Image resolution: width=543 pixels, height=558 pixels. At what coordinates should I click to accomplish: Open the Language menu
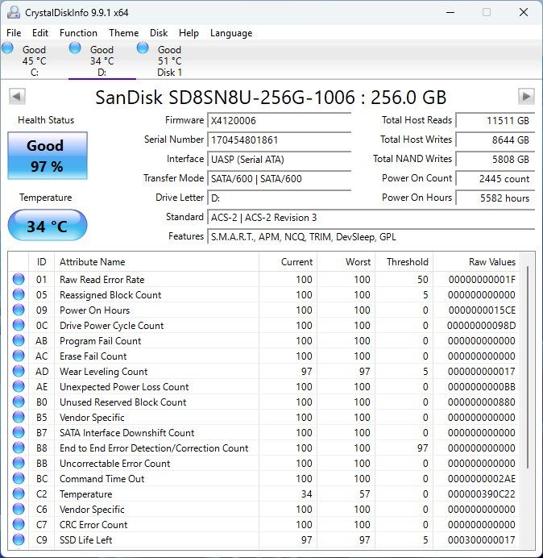231,33
